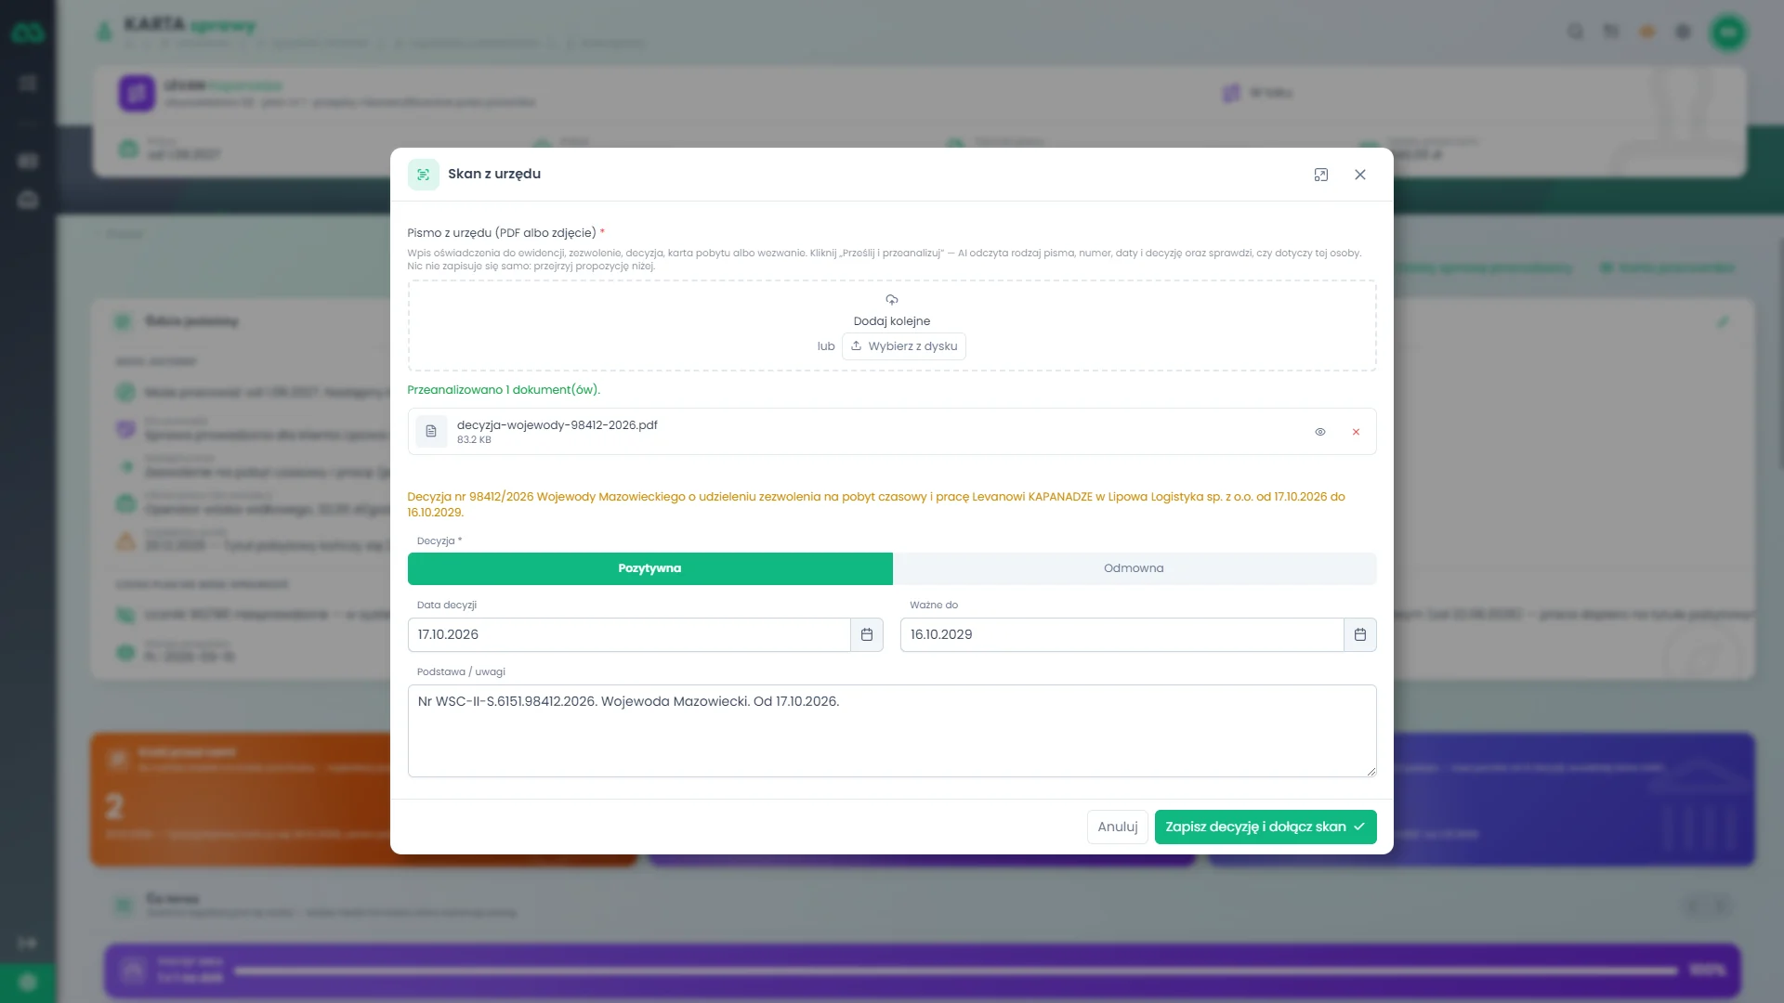Click the scan icon beside Skan z urzędu title
Viewport: 1784px width, 1003px height.
pos(423,175)
